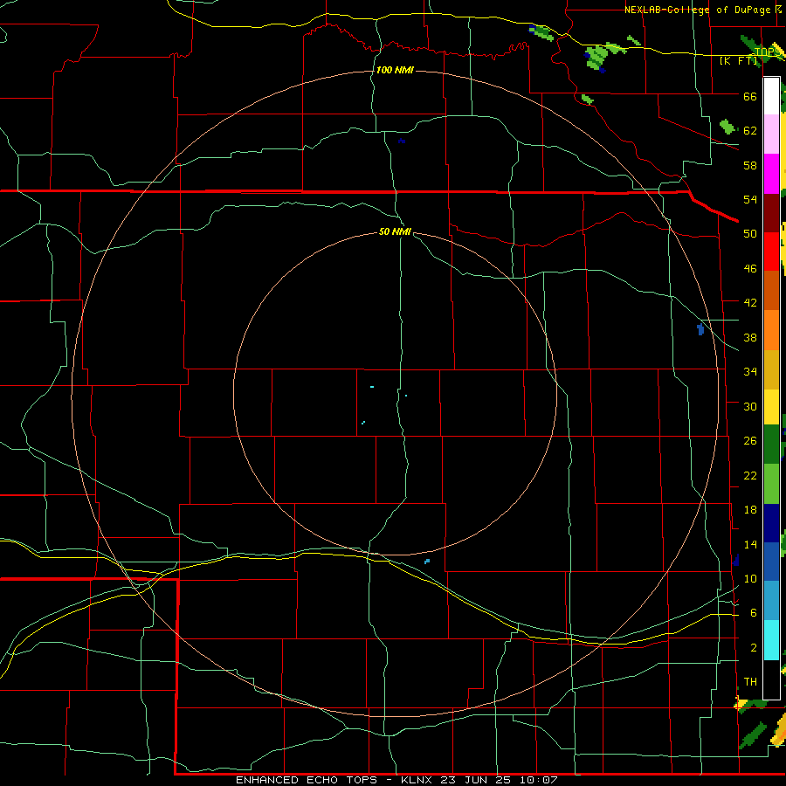786x786 pixels.
Task: Click the 58 legend scale label
Action: (x=750, y=165)
